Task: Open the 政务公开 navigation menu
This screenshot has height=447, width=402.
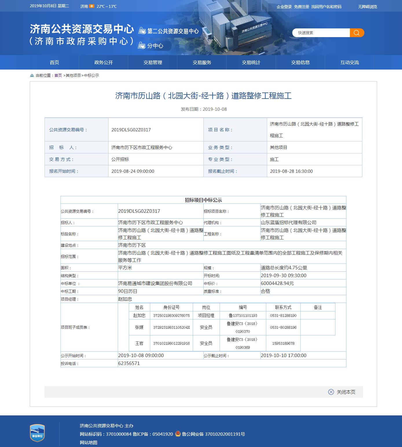Action: point(104,62)
